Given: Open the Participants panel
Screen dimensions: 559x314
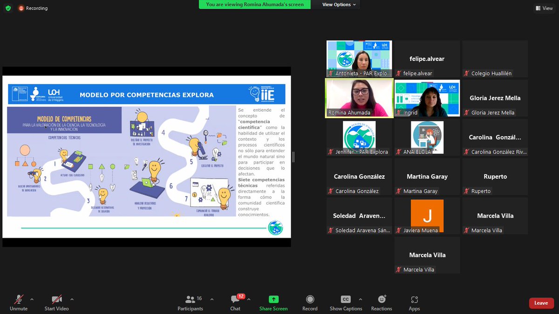Looking at the screenshot, I should 191,303.
